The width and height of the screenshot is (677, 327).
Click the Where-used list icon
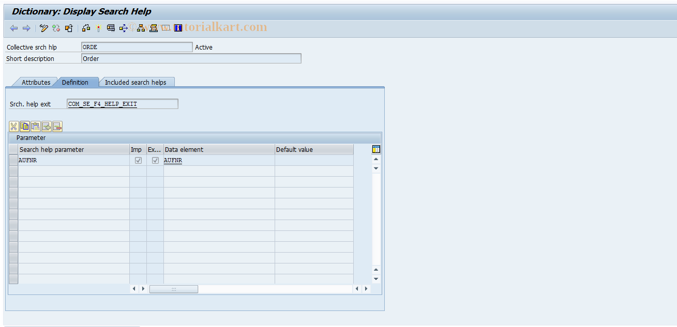tap(111, 28)
